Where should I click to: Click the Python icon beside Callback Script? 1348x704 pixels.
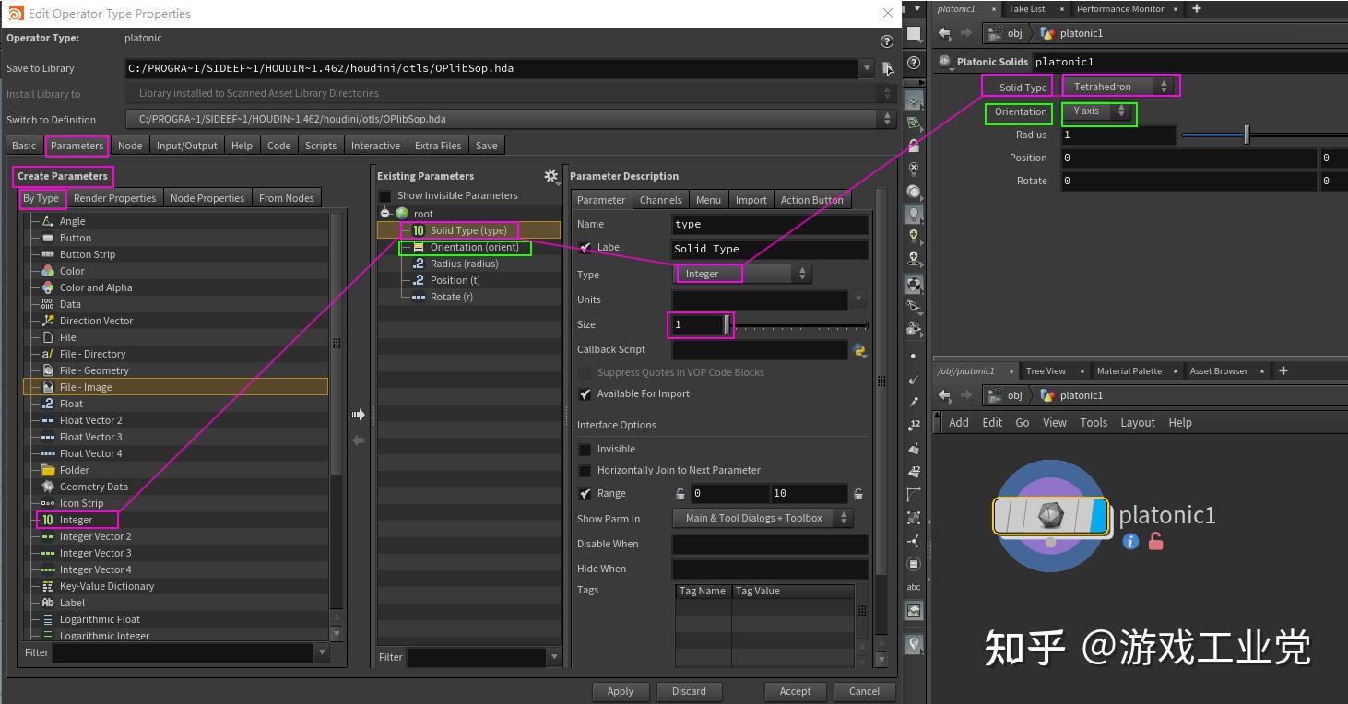860,349
